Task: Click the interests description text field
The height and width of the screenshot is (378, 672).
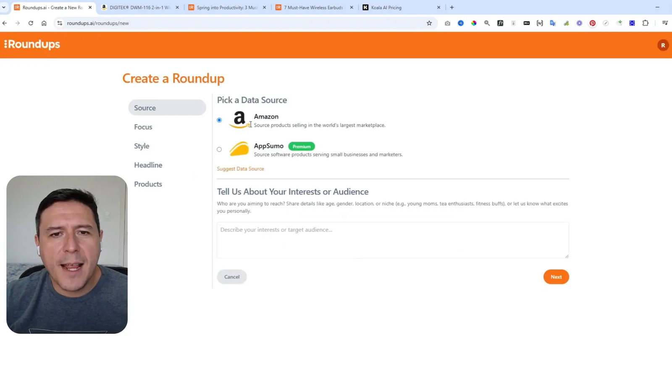Action: click(392, 240)
